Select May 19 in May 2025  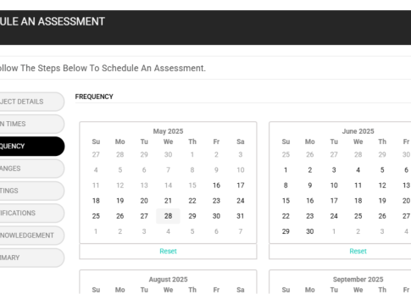click(x=120, y=201)
